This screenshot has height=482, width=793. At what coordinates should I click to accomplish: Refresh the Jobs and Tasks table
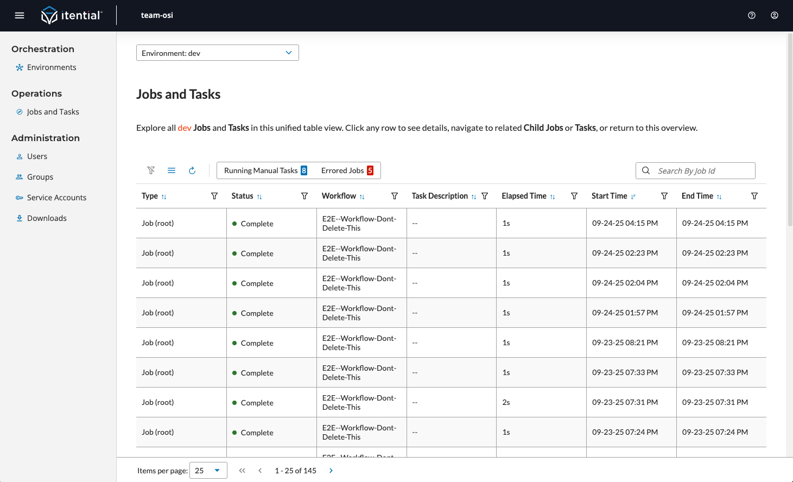pos(192,170)
